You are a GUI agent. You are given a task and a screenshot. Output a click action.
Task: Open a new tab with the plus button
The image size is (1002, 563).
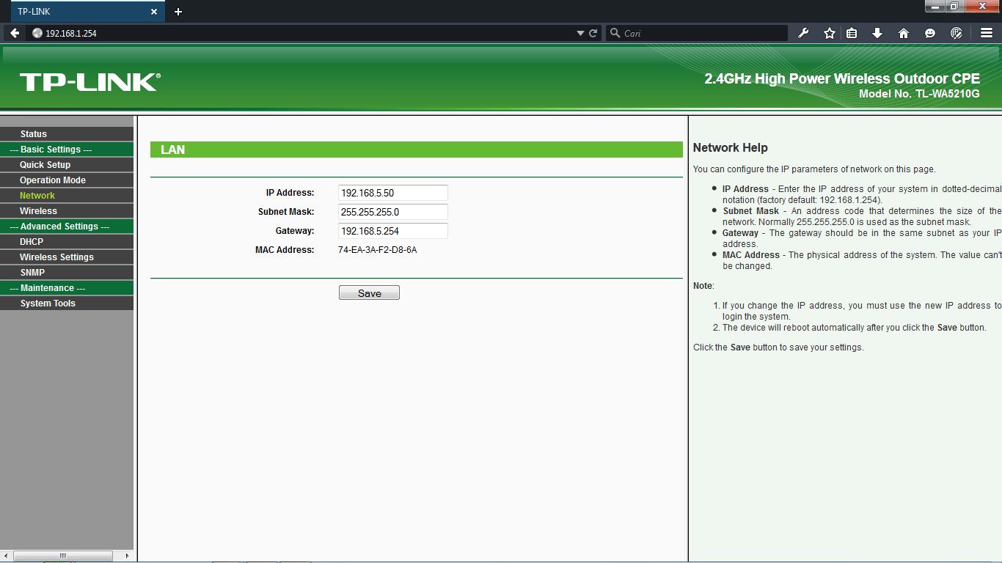tap(178, 12)
